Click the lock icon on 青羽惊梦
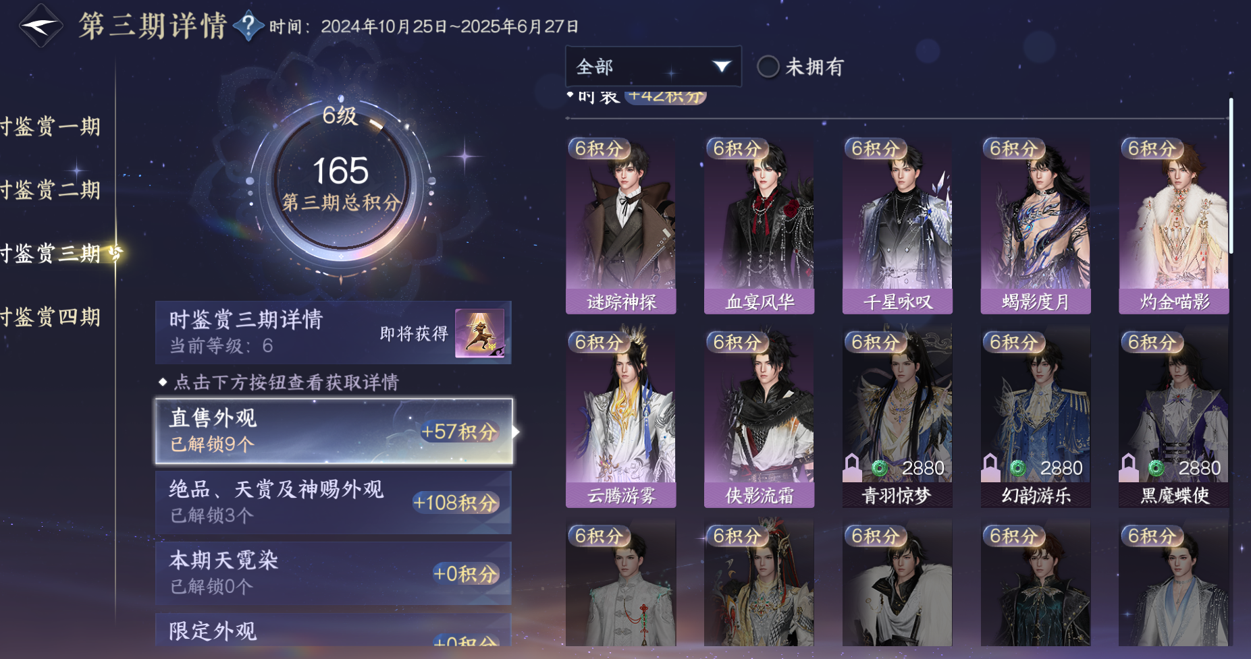The height and width of the screenshot is (659, 1251). point(853,467)
